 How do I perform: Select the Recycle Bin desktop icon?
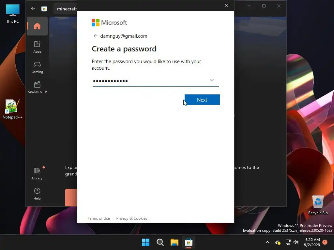click(x=318, y=205)
